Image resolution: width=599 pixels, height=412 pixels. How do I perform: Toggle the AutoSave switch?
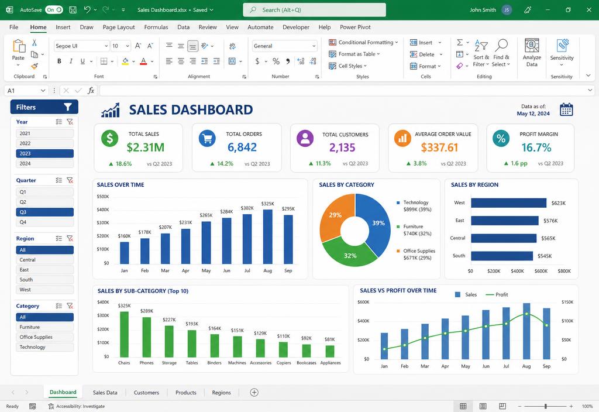coord(54,10)
